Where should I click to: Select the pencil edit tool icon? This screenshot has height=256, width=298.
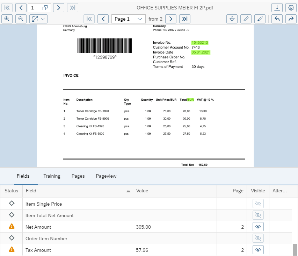point(246,19)
